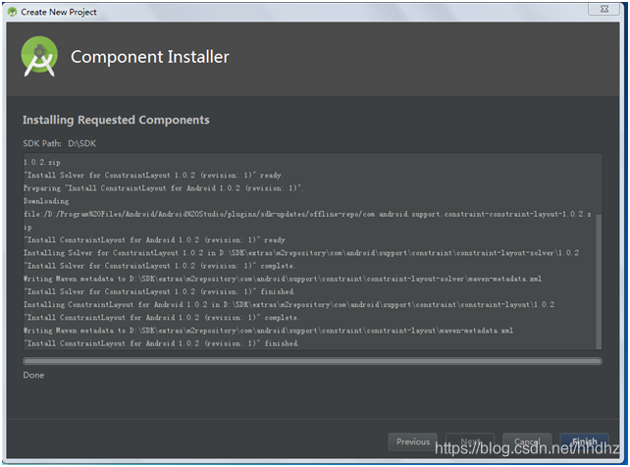Click log line 'Install Solver for ConstraintLayout ... complete'
The height and width of the screenshot is (467, 630).
click(x=159, y=266)
